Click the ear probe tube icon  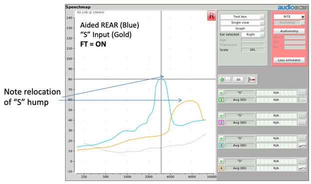[251, 79]
